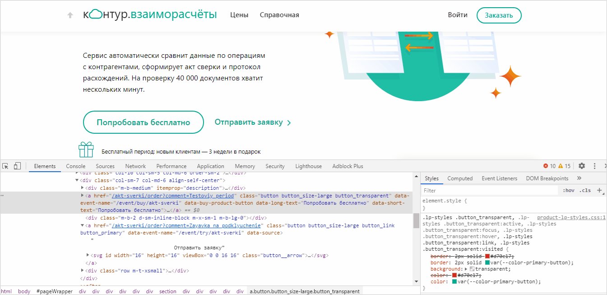Expand the col-10 col-sm-5 div node
Viewport: 607px width, 295px height.
[77, 173]
